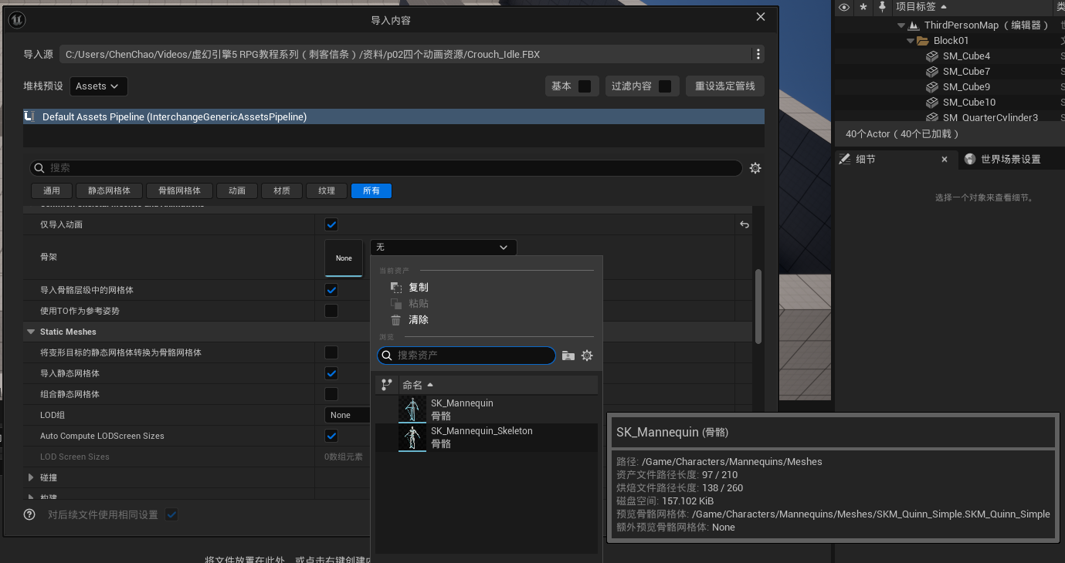The height and width of the screenshot is (563, 1065).
Task: Click the pipeline settings 搜索 field
Action: point(386,168)
